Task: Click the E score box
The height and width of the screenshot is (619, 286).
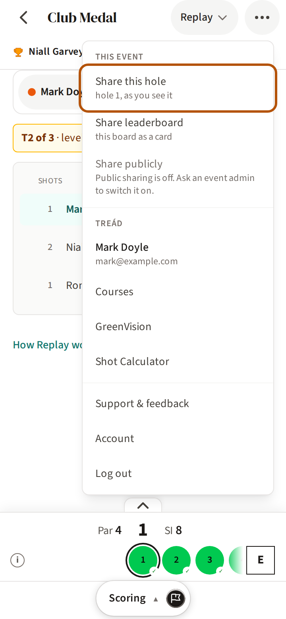Action: tap(261, 560)
